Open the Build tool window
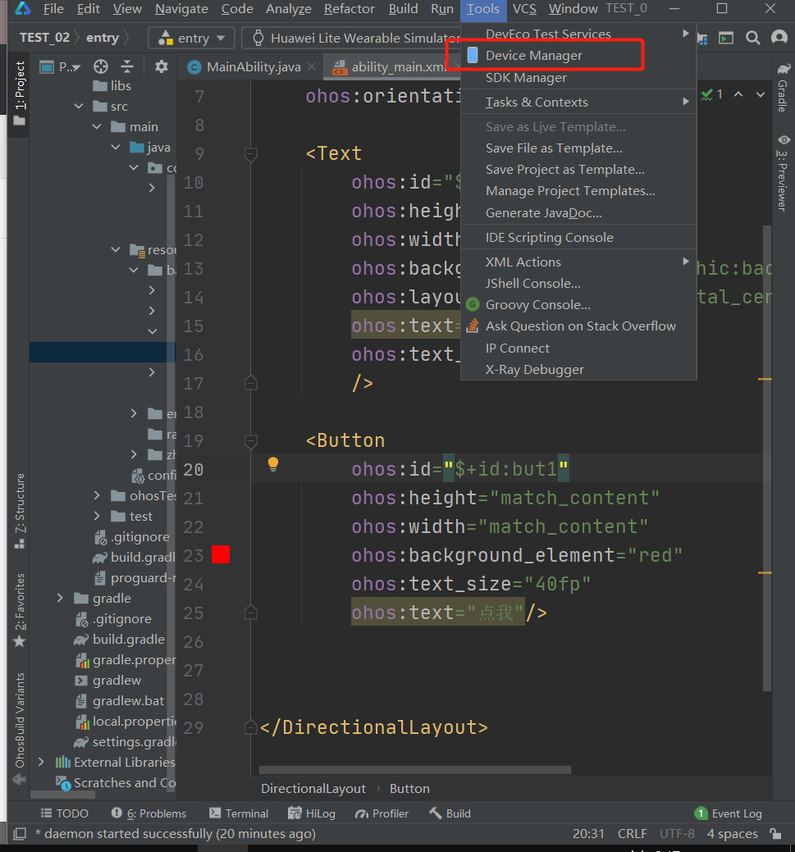The image size is (795, 852). pos(450,813)
